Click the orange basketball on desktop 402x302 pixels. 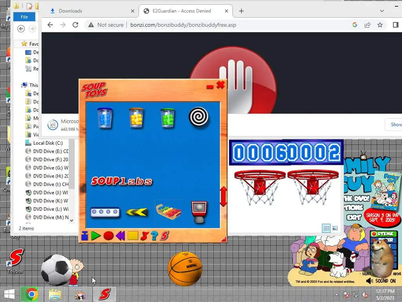click(185, 269)
